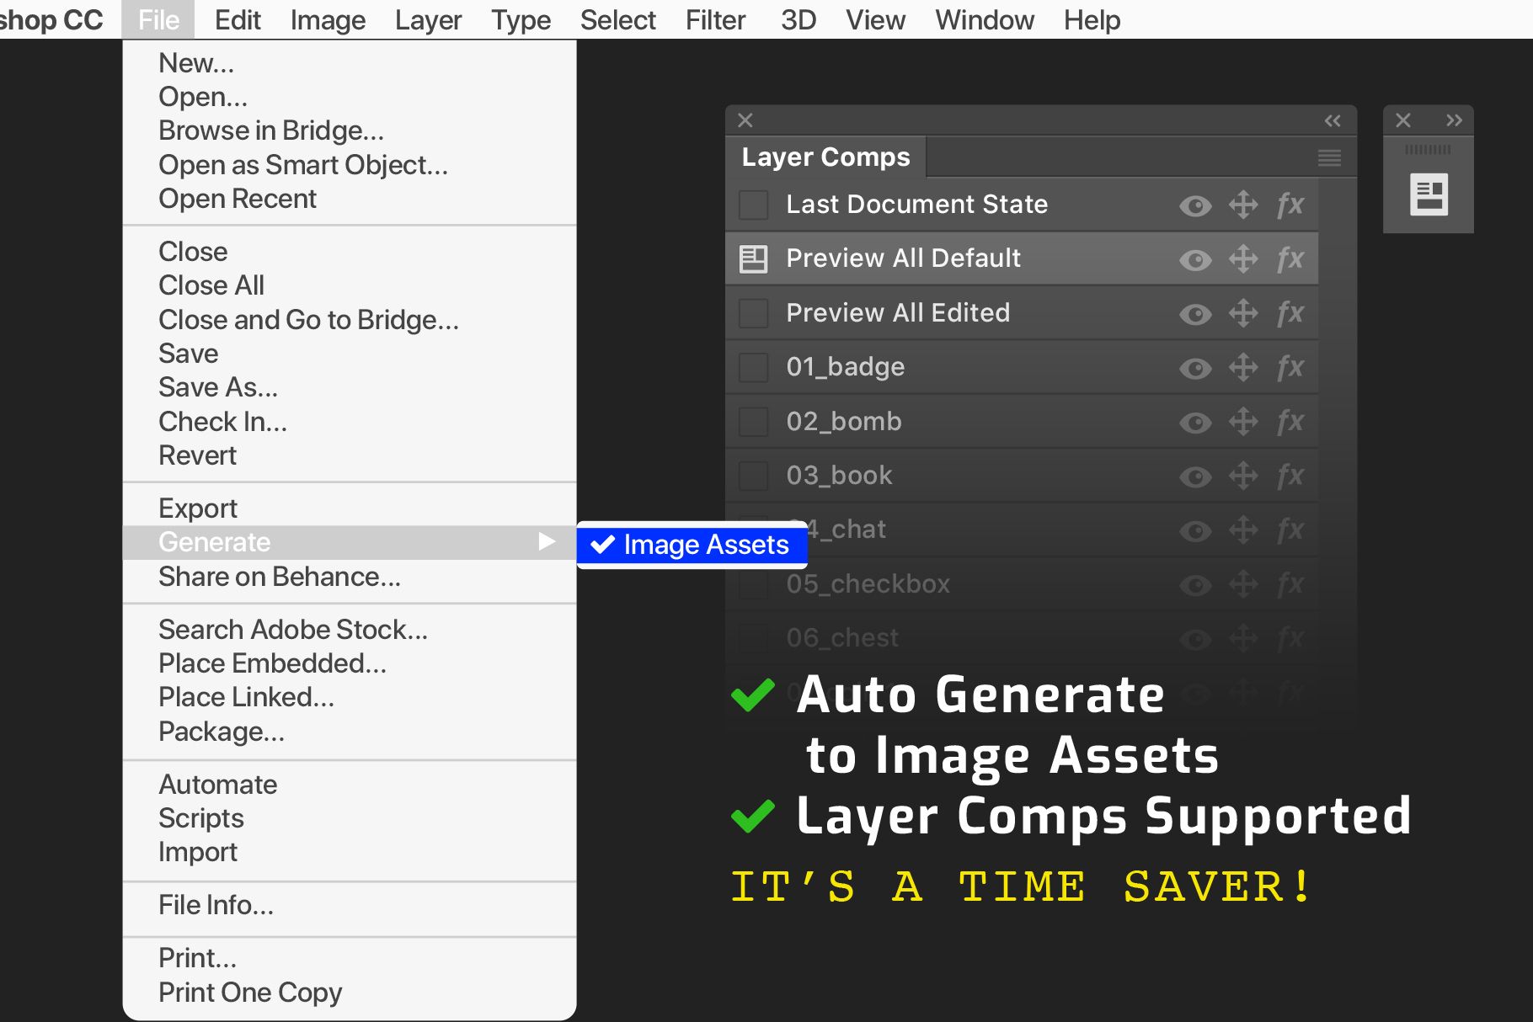Open the Layer Comps panel options menu
Viewport: 1533px width, 1022px height.
click(1329, 157)
